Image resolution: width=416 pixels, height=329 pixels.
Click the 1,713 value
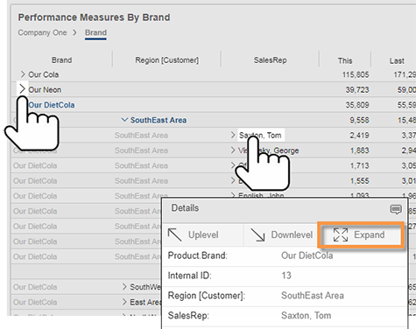pyautogui.click(x=359, y=165)
